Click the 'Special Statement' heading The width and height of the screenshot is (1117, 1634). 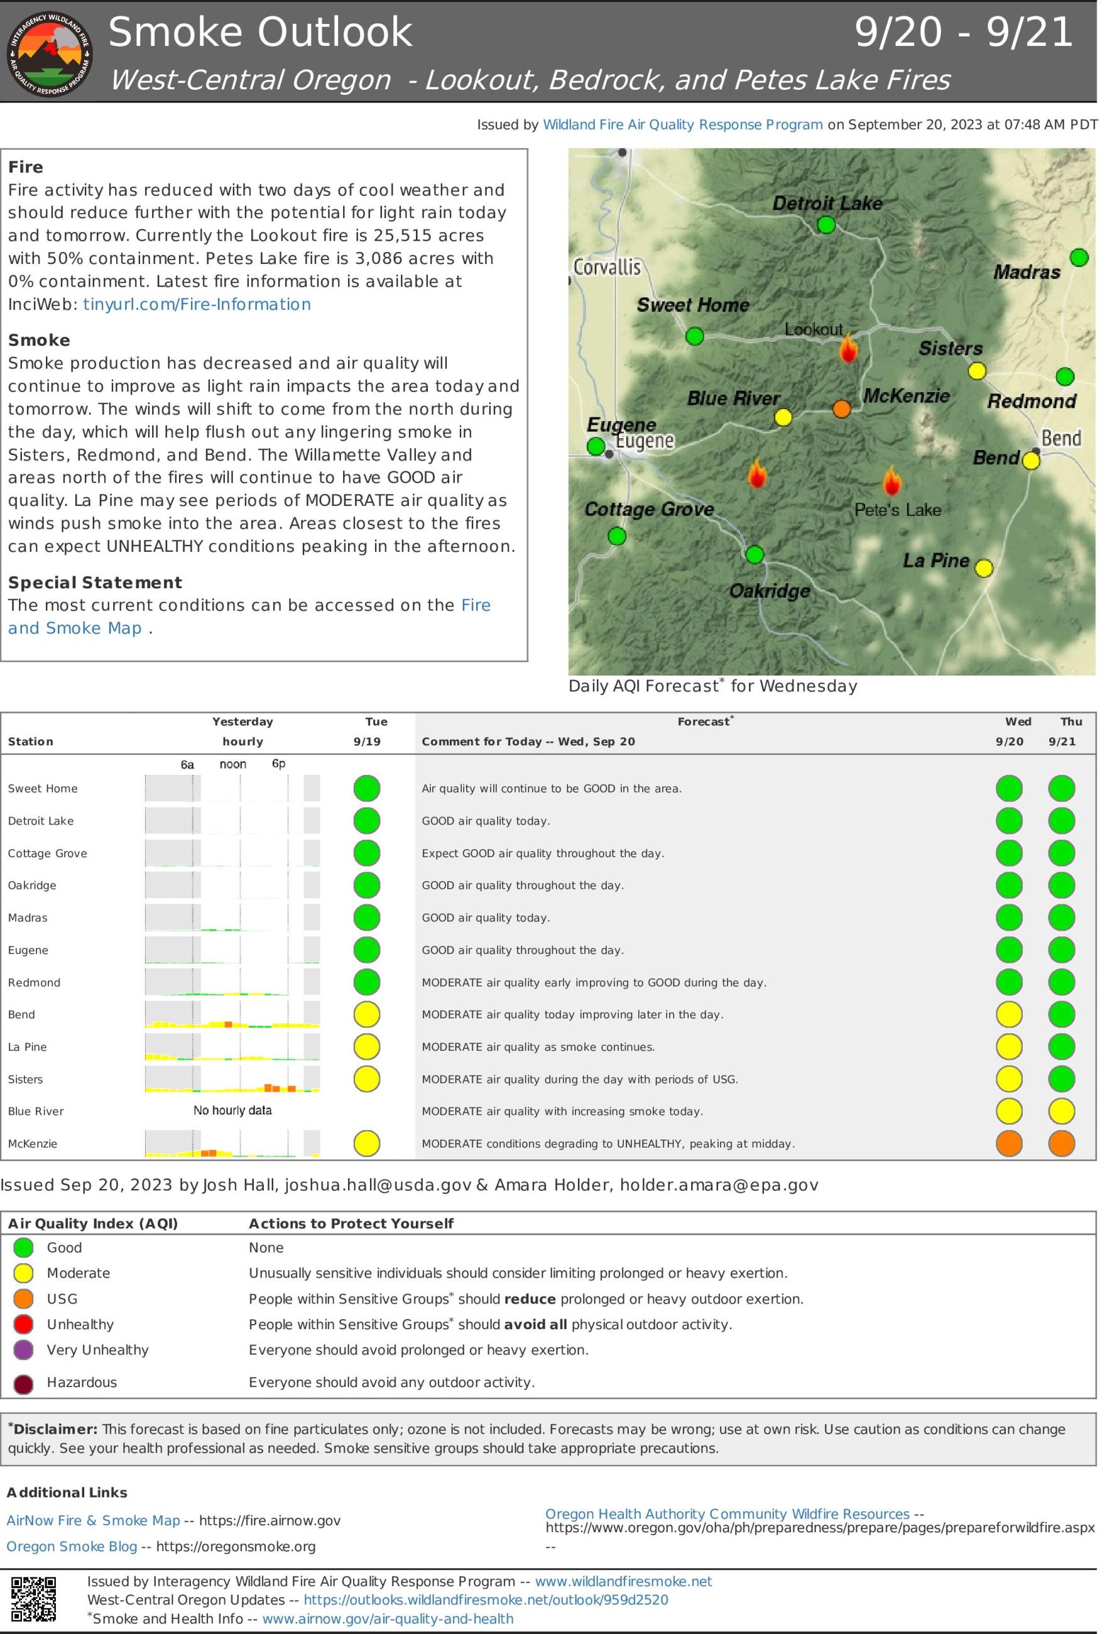(x=95, y=582)
